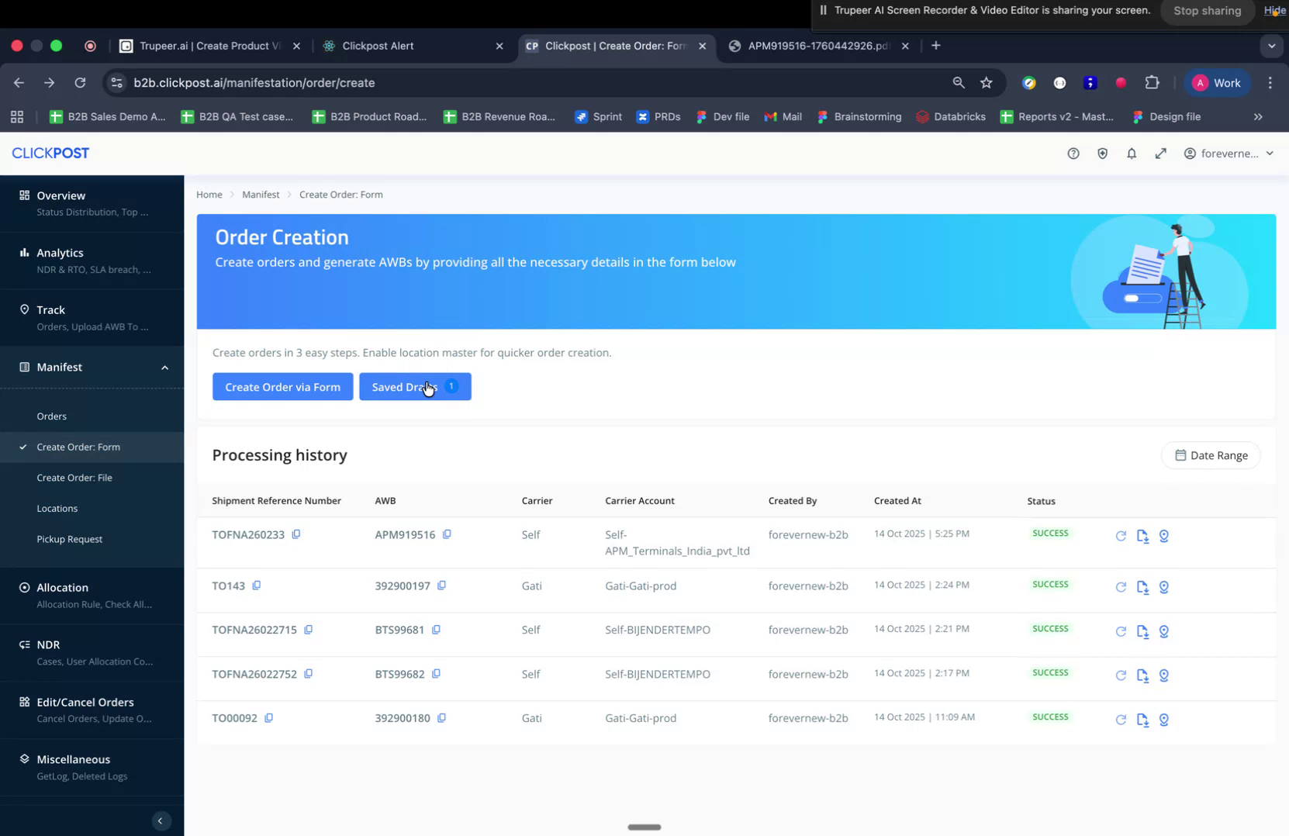Reprocess order TOFNA26022715 with refresh icon
Screen dimensions: 1289x836
[x=1120, y=631]
